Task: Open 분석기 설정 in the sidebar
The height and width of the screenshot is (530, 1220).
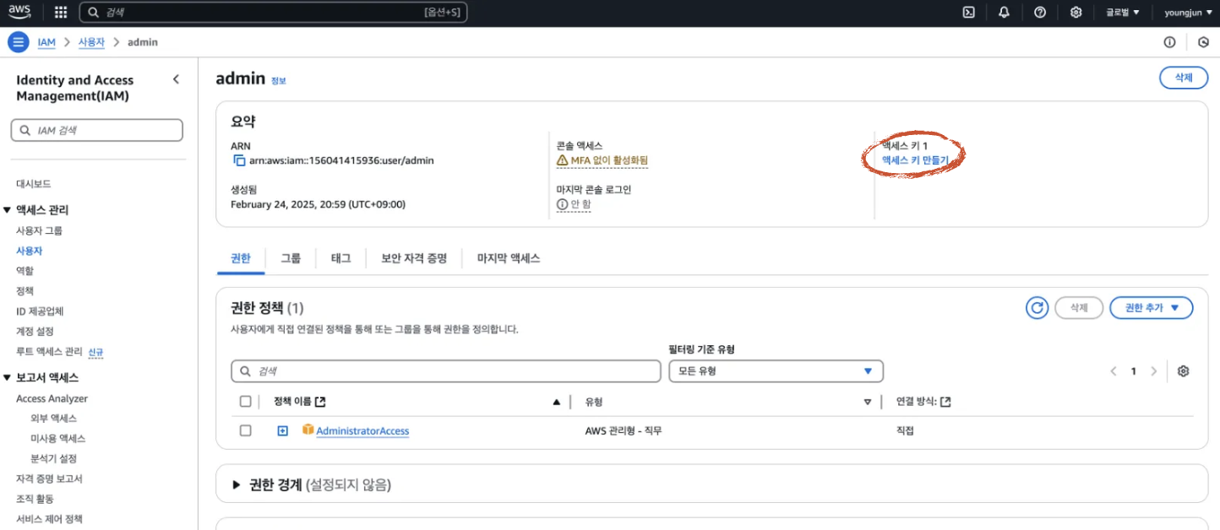Action: 53,459
